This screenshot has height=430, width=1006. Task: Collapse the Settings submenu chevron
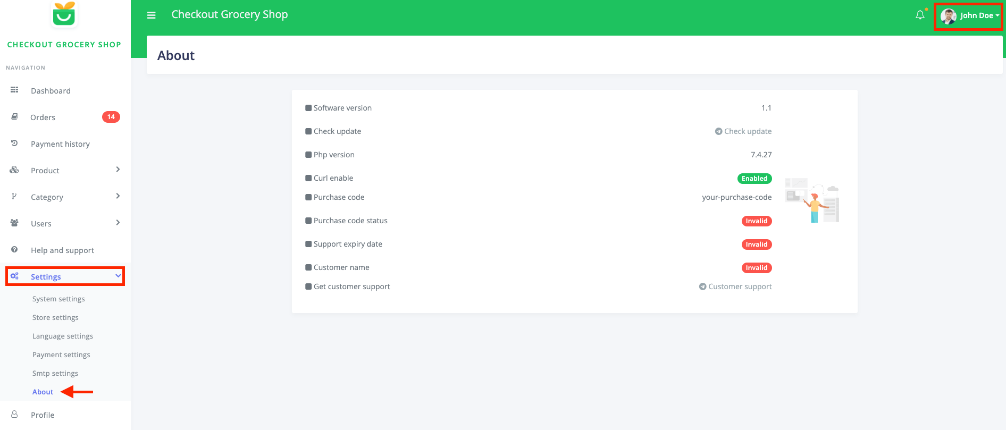[x=118, y=276]
